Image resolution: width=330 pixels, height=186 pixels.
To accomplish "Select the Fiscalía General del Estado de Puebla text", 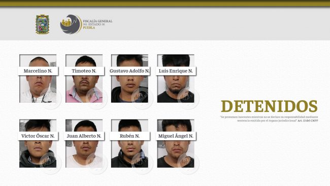I will click(x=97, y=24).
